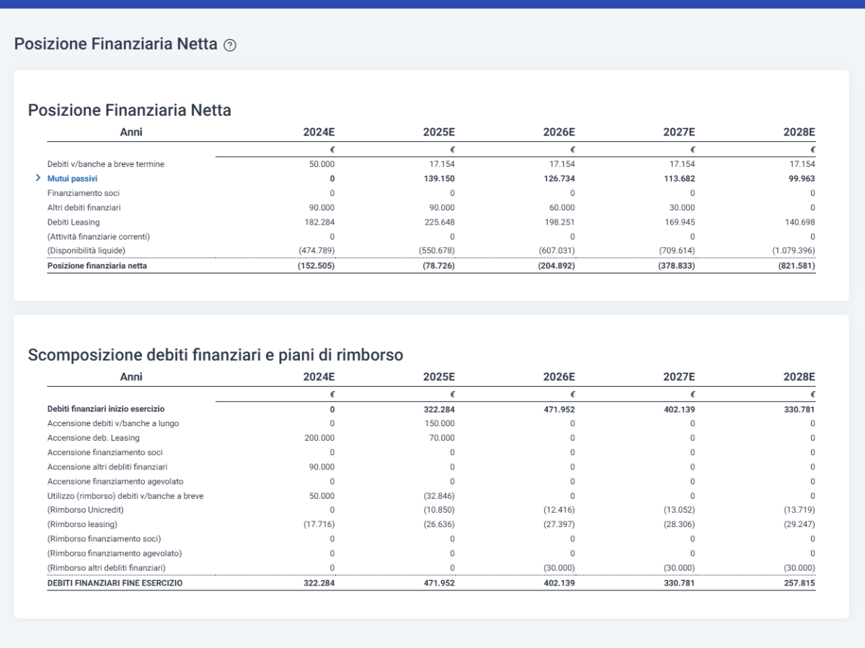Viewport: 865px width, 648px height.
Task: Select the Debiti Leasing row label
Action: pyautogui.click(x=74, y=222)
